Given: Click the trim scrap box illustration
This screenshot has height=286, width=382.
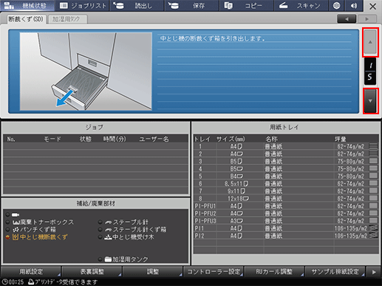Looking at the screenshot, I should coord(86,71).
